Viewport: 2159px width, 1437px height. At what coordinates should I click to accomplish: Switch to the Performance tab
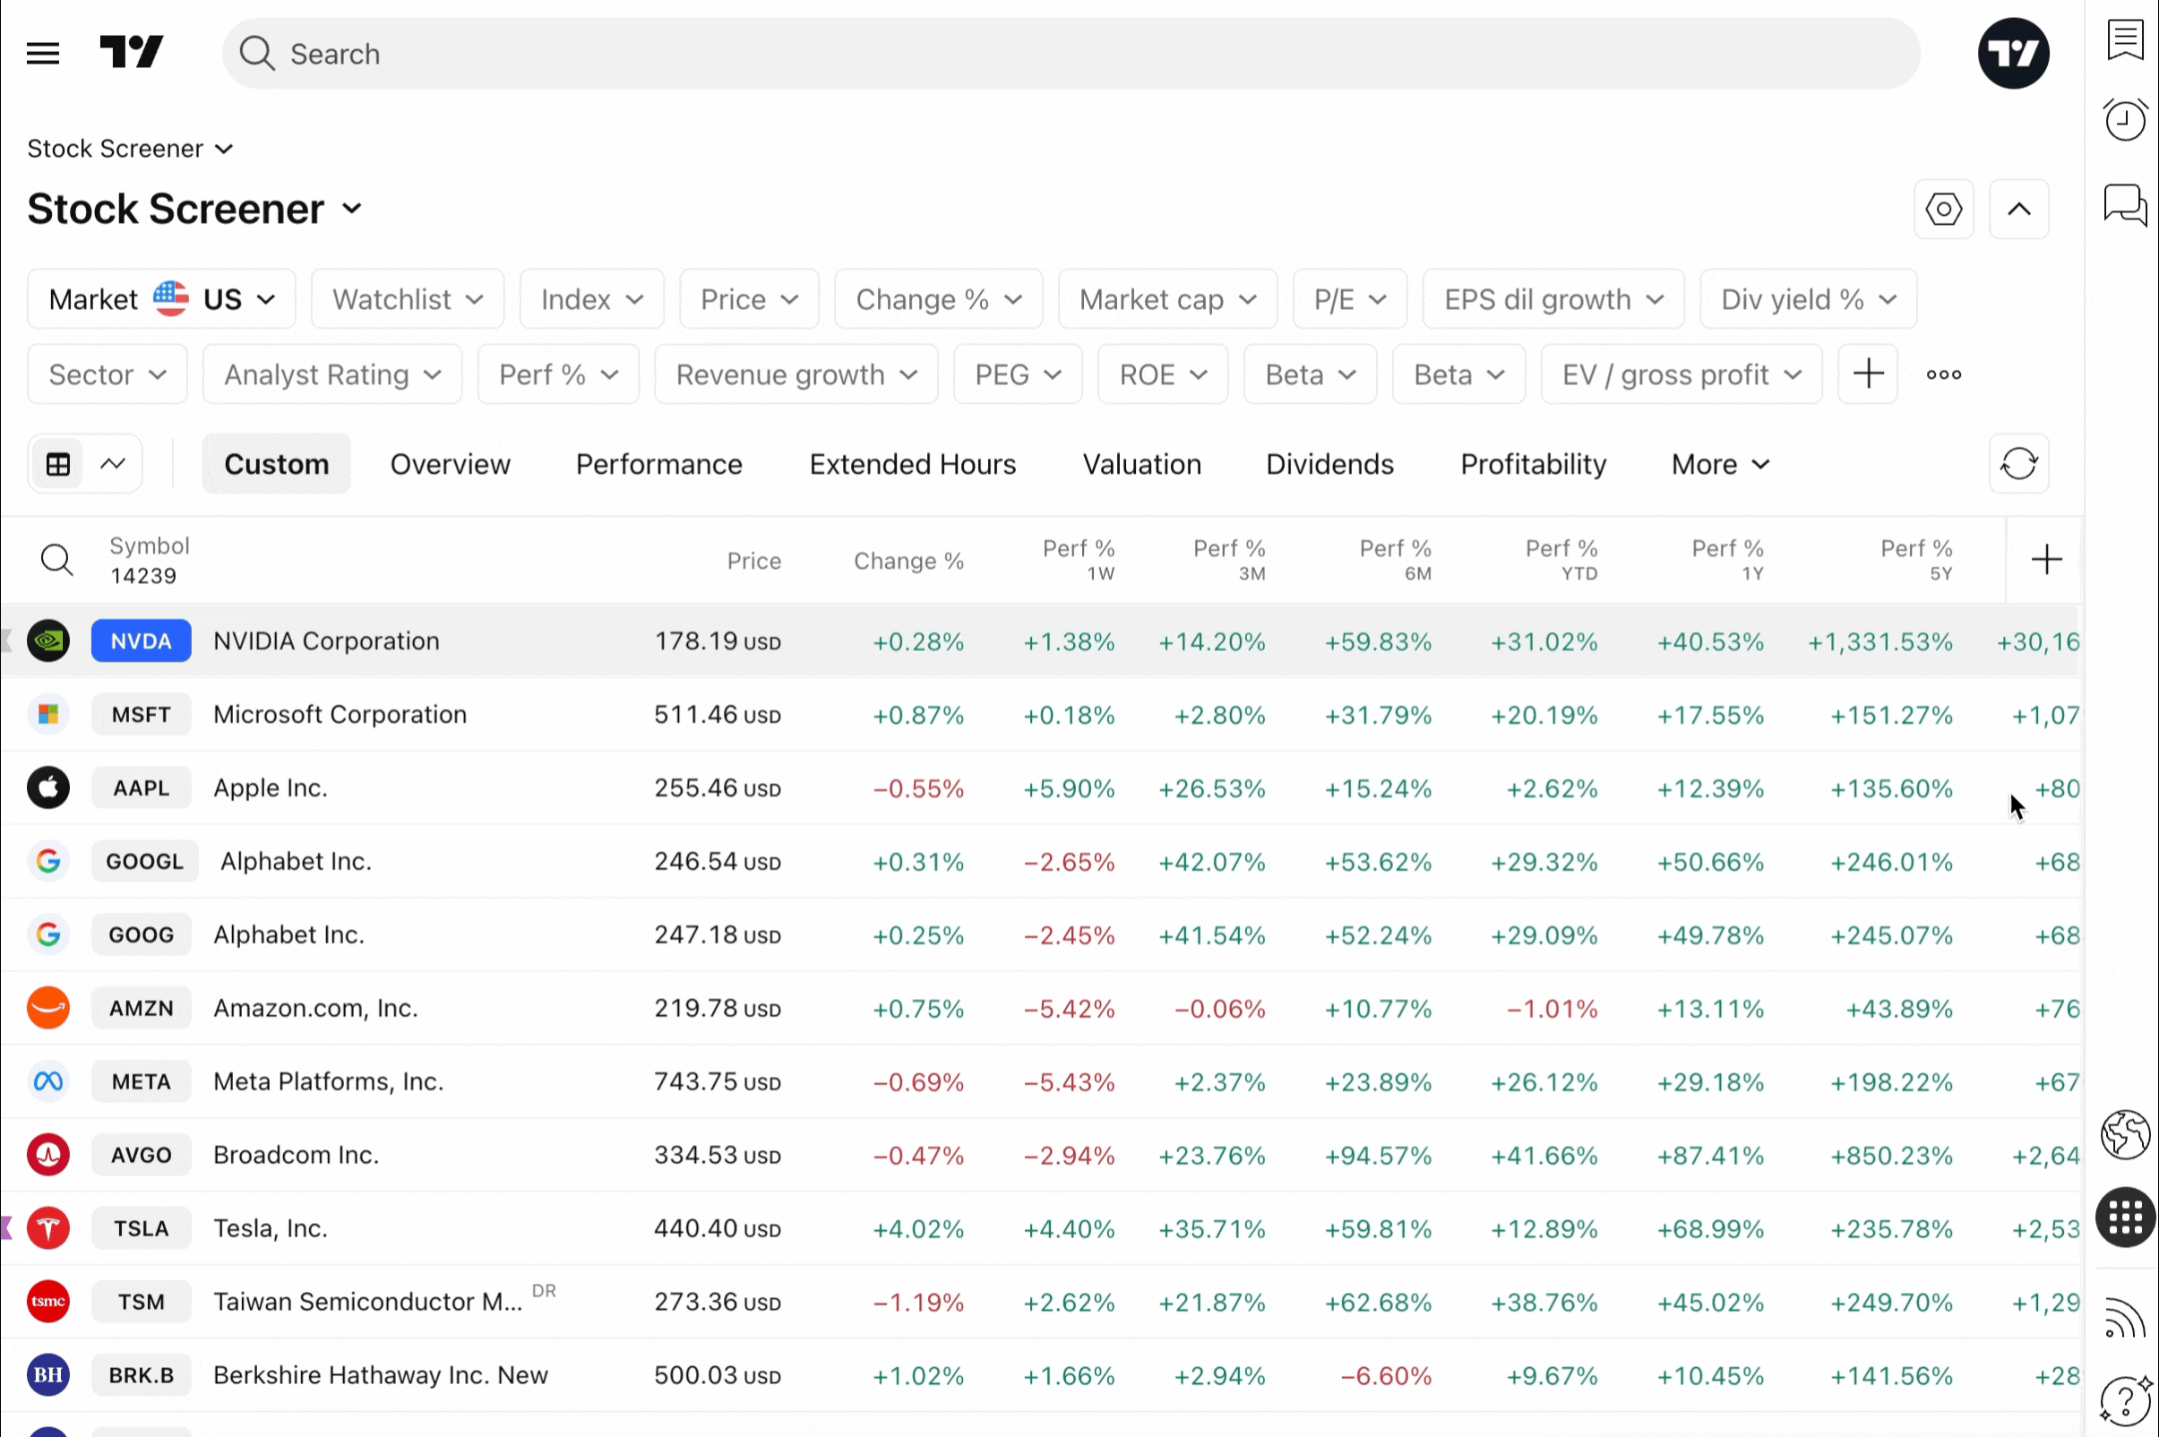658,464
